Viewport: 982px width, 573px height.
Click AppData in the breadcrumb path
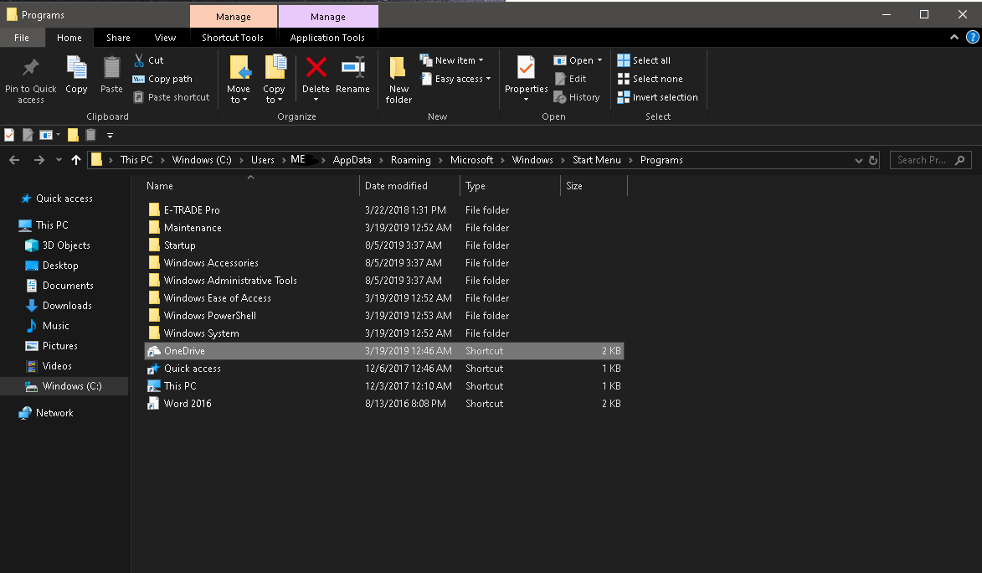tap(352, 160)
